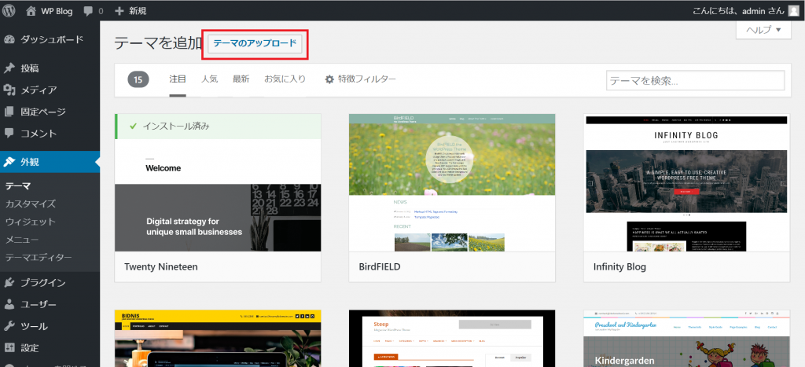
Task: Click the WordPress logo icon
Action: click(9, 11)
